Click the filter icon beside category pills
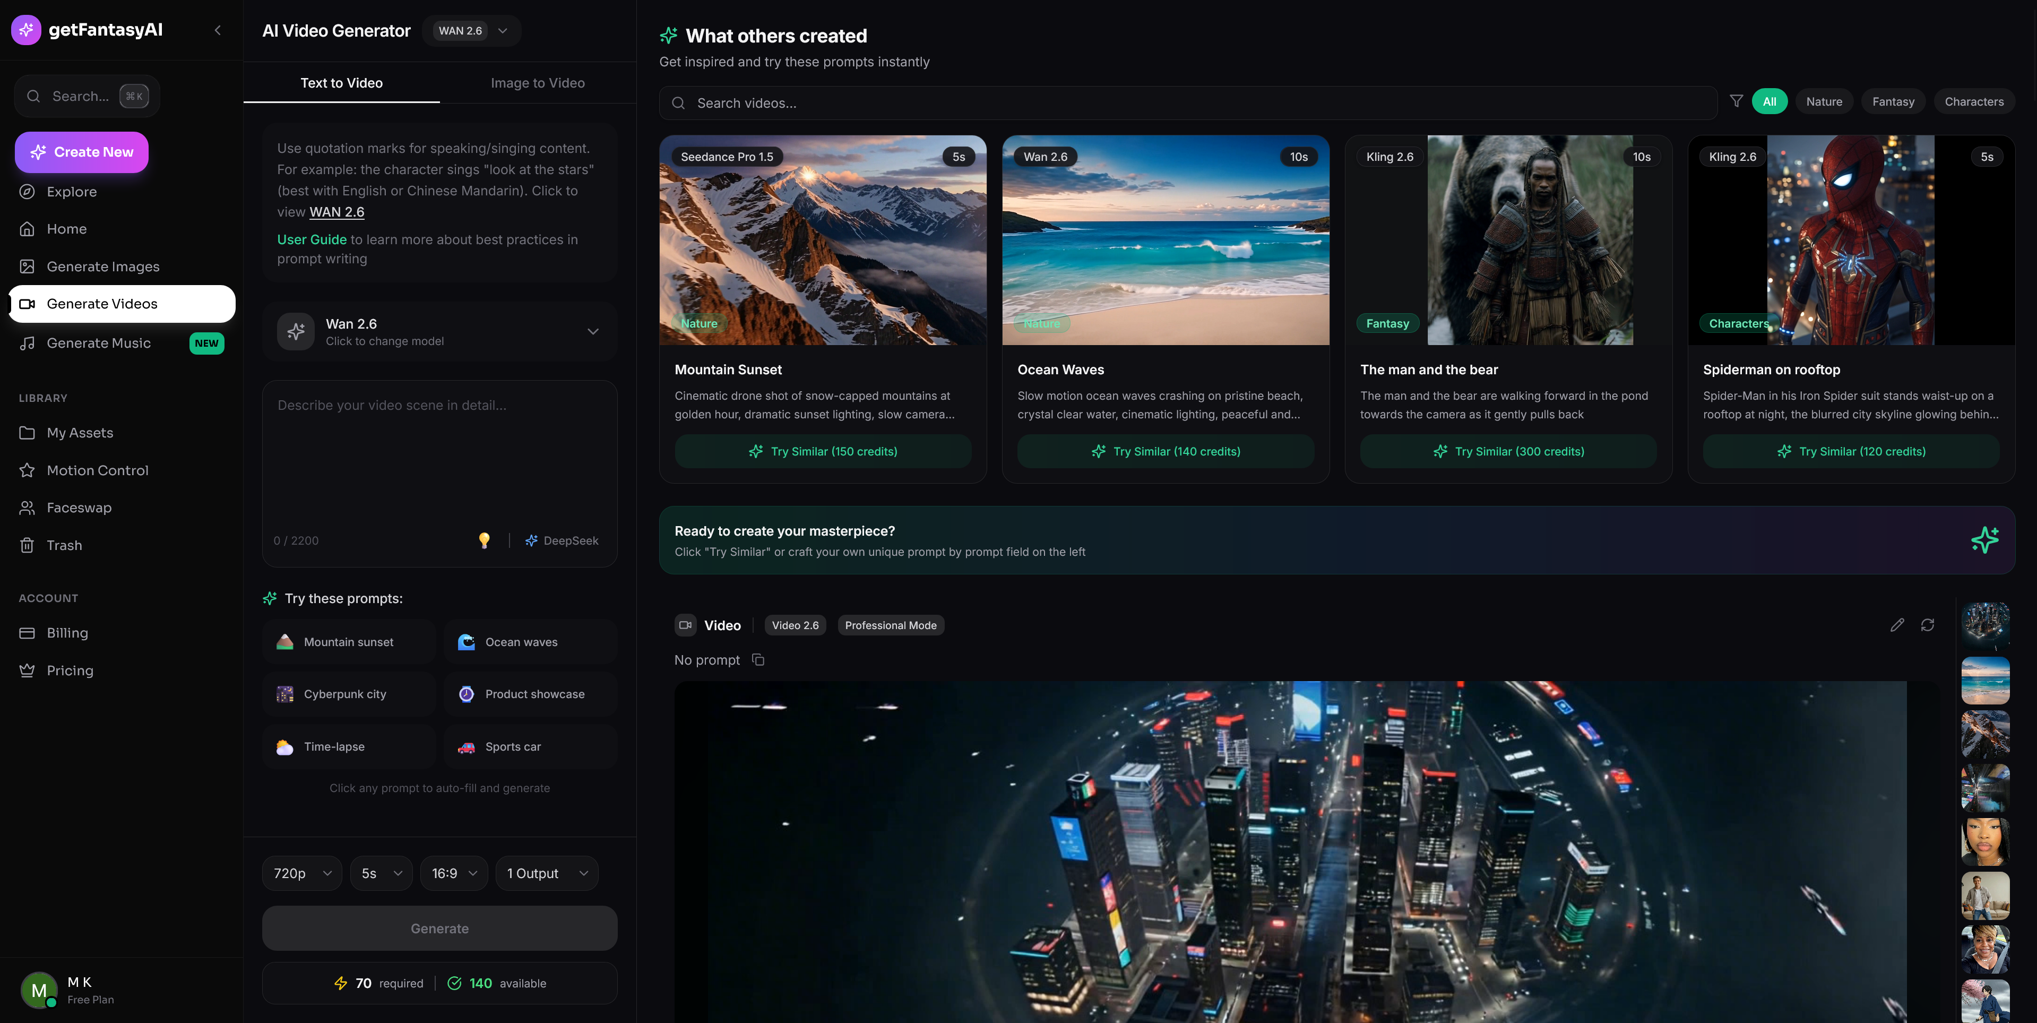The width and height of the screenshot is (2037, 1023). click(x=1737, y=101)
